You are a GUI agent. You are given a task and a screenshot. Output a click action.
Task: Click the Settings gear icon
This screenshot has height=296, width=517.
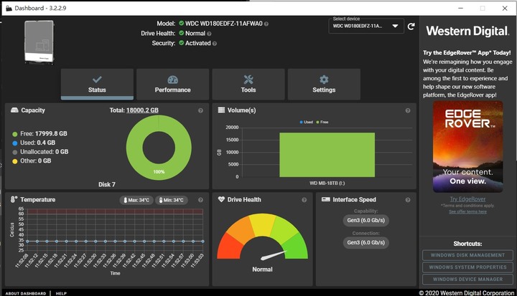(324, 80)
